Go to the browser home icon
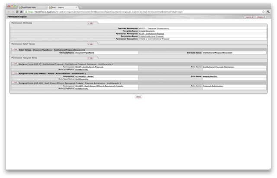Viewport: 277px width, 178px height. pos(21,12)
